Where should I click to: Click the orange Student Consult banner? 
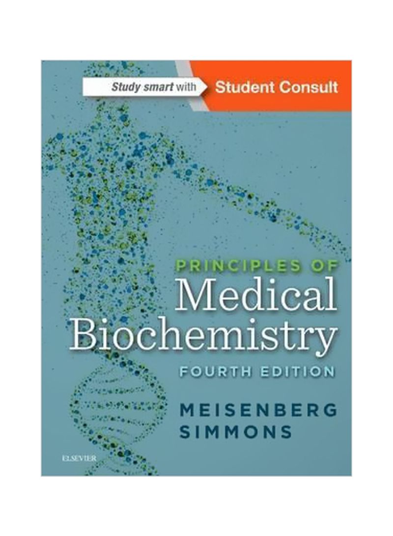click(x=275, y=87)
